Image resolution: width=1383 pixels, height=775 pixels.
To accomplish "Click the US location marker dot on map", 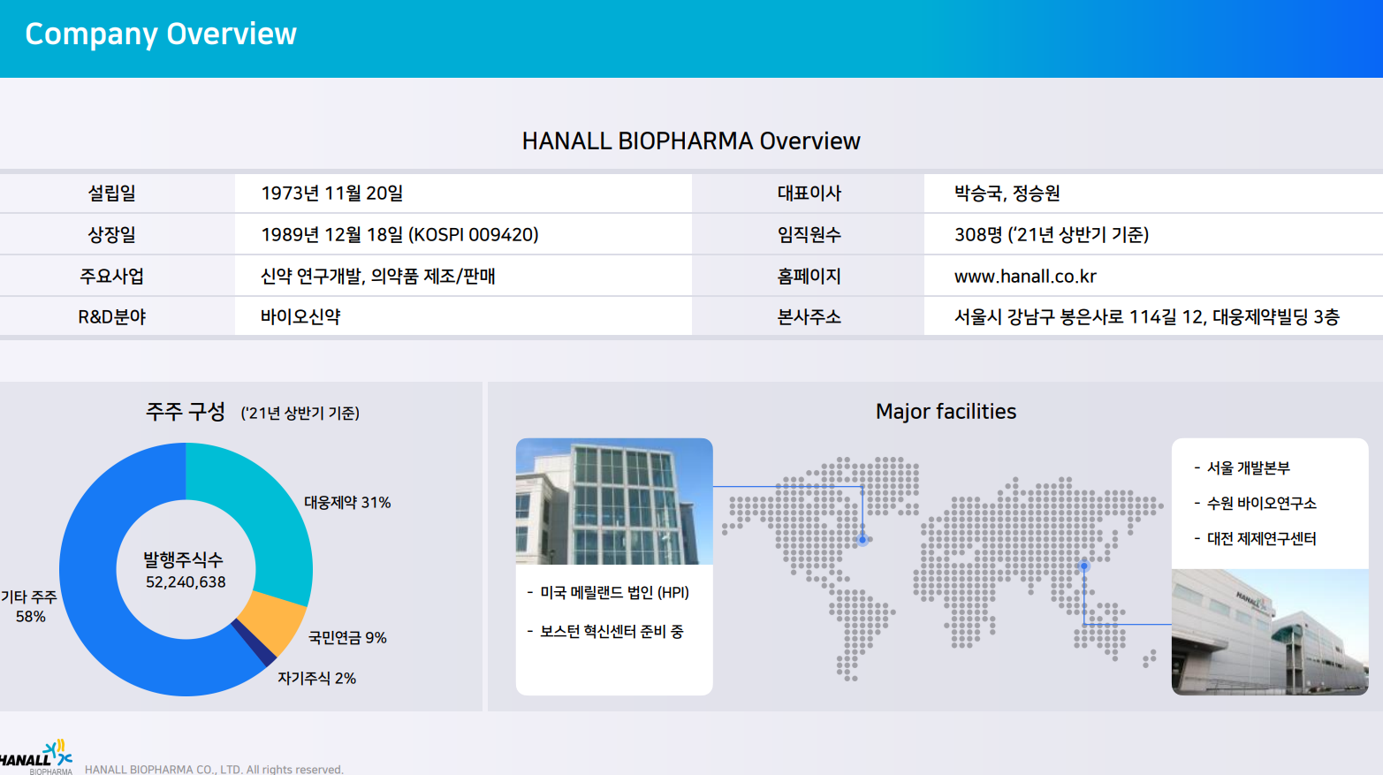I will 863,540.
